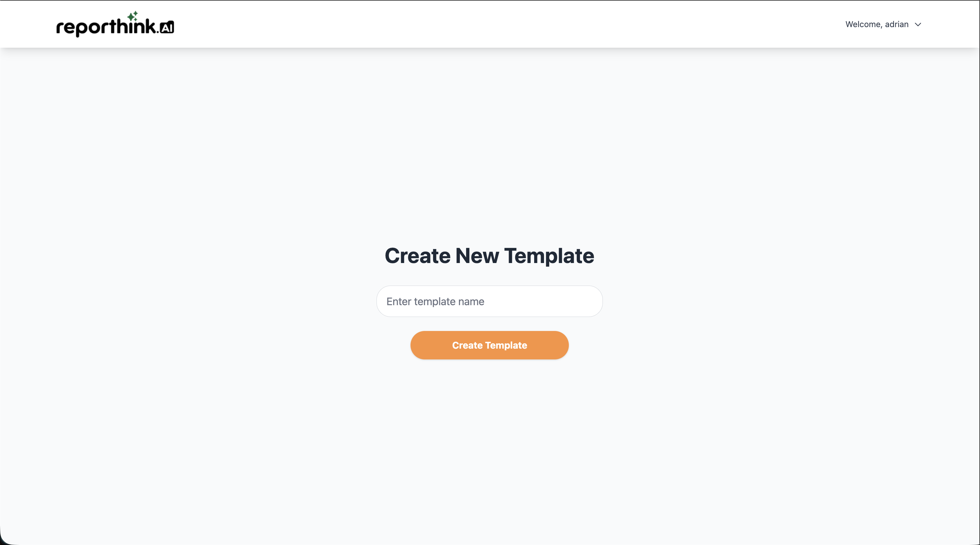Open the user menu via the word "Welcome"
Viewport: 980px width, 545px height.
(x=863, y=24)
